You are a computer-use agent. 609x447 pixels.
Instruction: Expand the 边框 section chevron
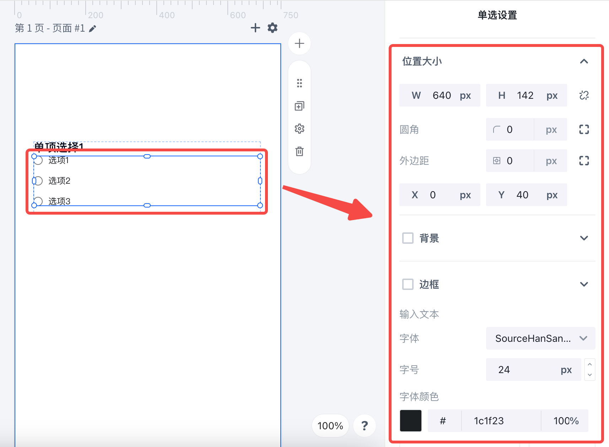[584, 284]
